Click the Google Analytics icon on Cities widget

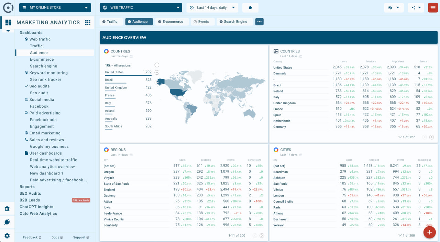276,150
